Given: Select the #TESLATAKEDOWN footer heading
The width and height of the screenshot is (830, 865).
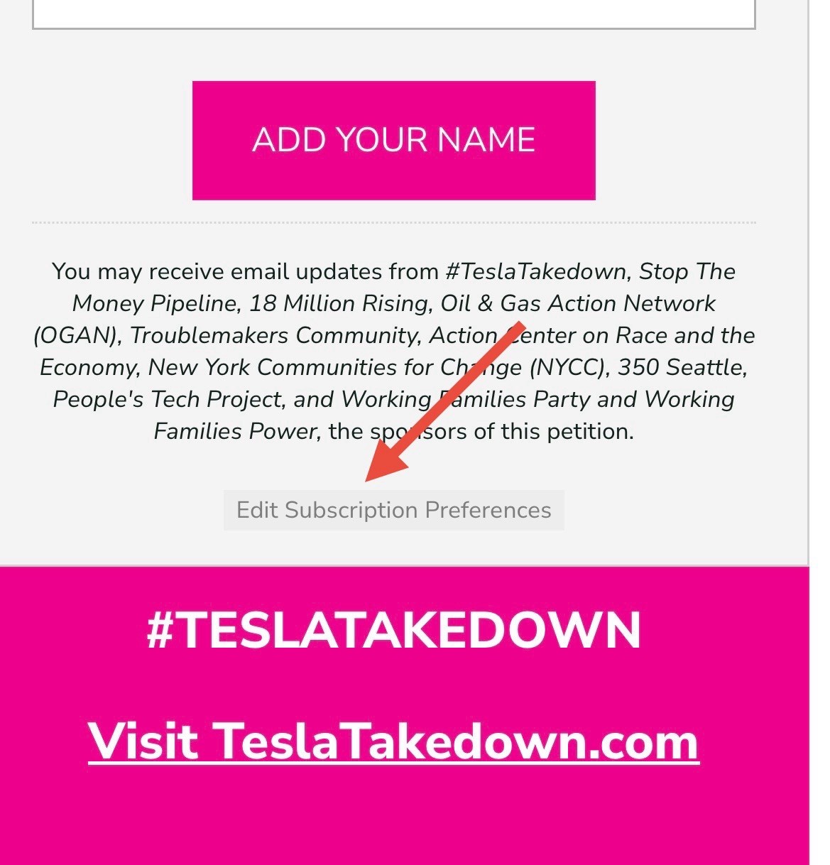Looking at the screenshot, I should 393,630.
